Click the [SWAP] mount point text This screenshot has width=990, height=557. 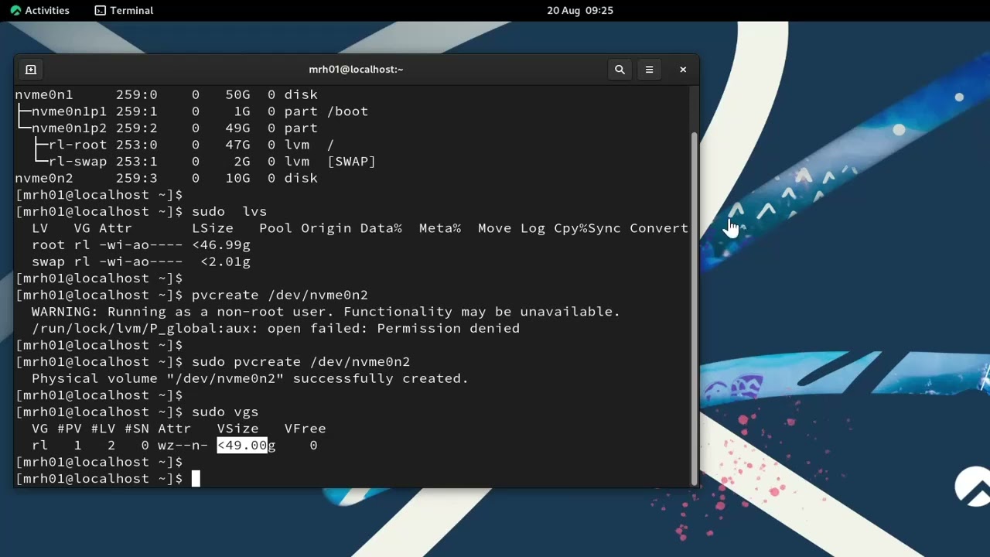point(351,162)
